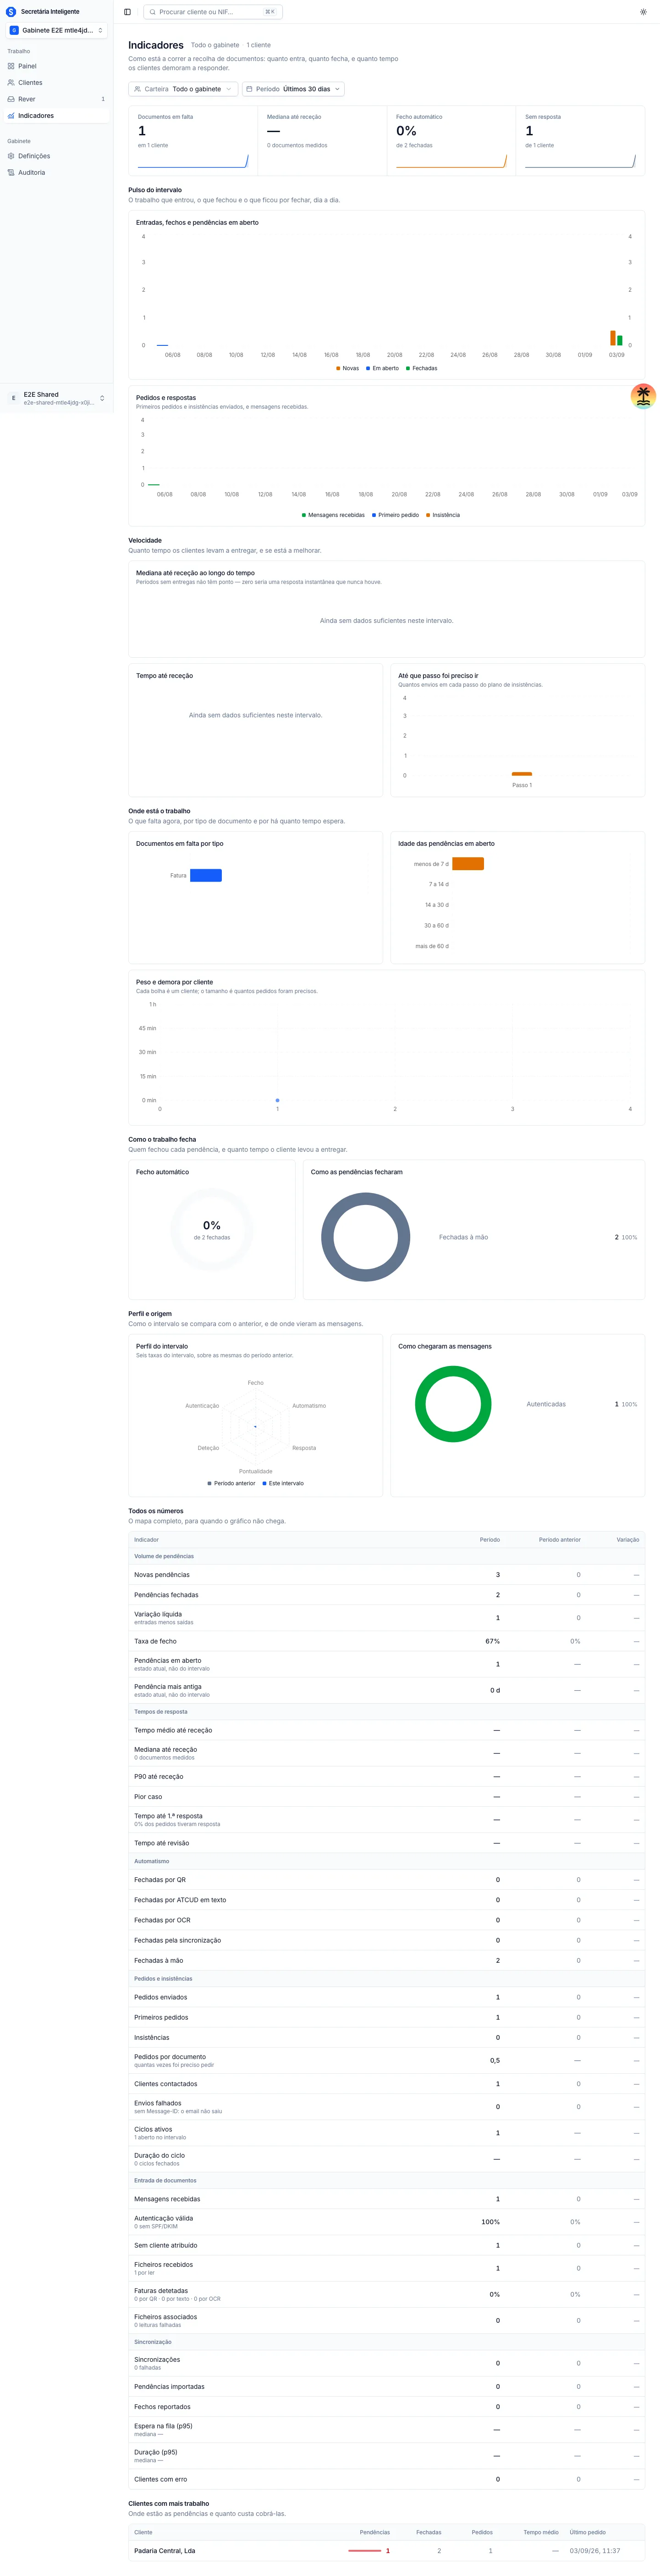The height and width of the screenshot is (2576, 660).
Task: Click the Clientes people icon in sidebar
Action: click(11, 83)
